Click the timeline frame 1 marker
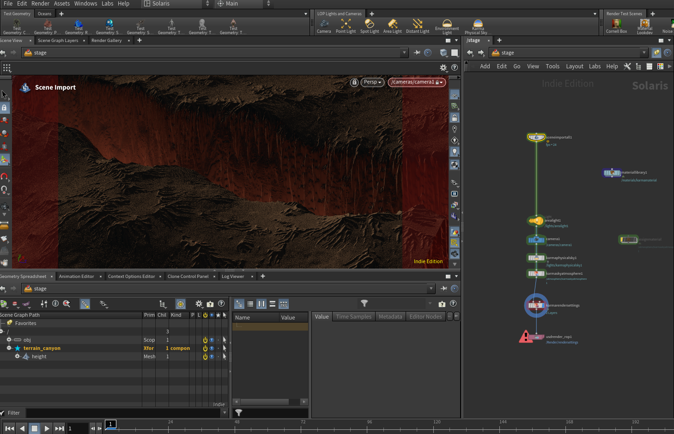 (x=110, y=424)
